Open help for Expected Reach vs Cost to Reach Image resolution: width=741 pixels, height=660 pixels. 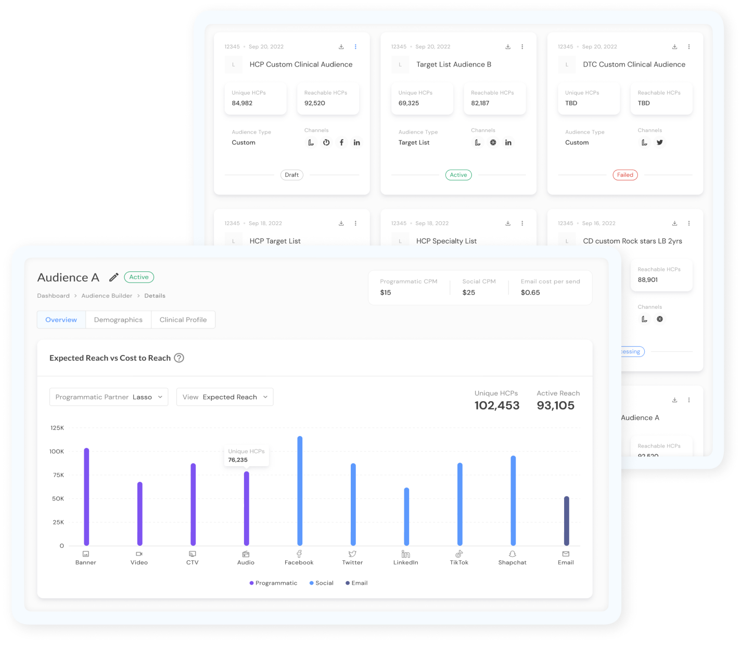click(179, 358)
